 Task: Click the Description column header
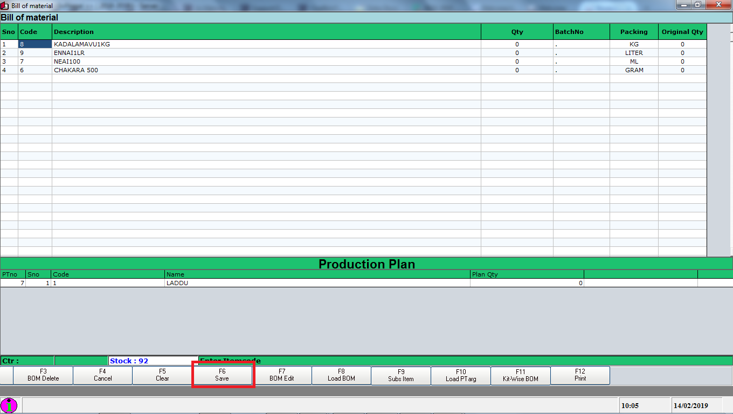coord(266,32)
